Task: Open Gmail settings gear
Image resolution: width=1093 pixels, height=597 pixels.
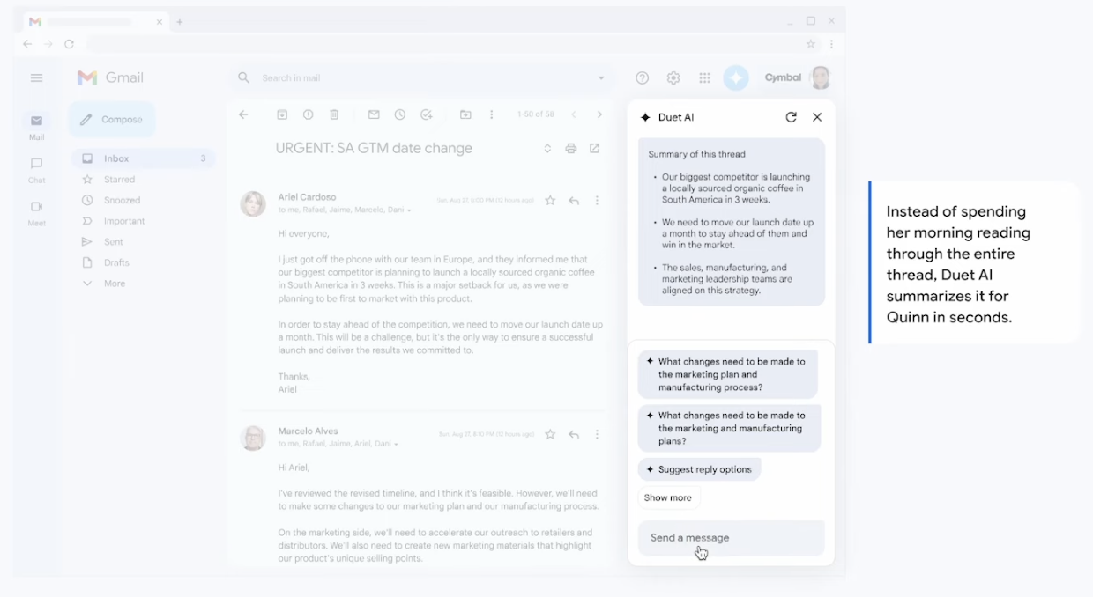Action: [673, 78]
